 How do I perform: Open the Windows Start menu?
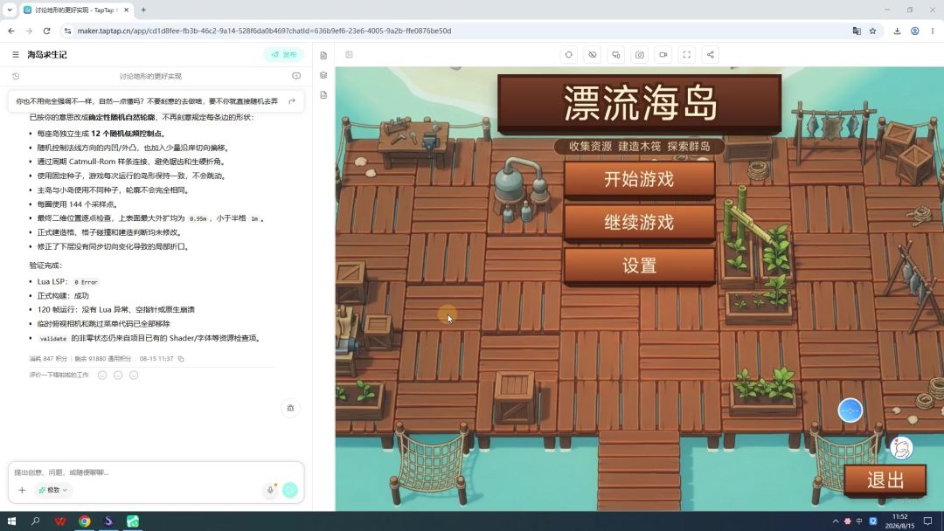point(11,521)
